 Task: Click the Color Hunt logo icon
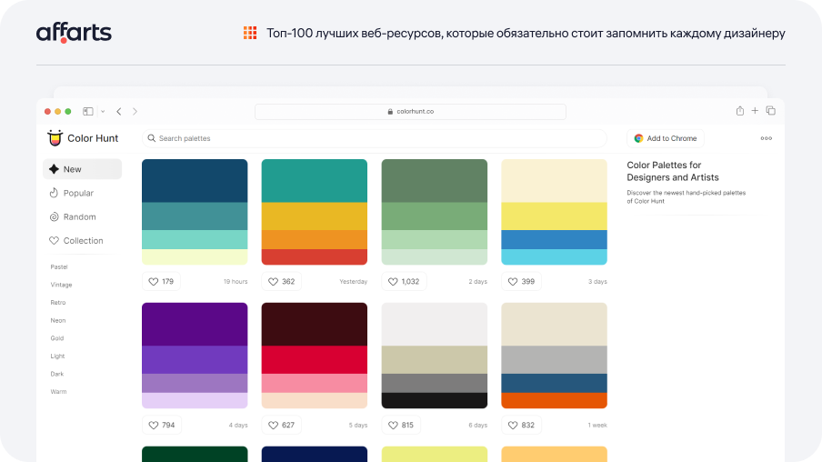pyautogui.click(x=55, y=137)
